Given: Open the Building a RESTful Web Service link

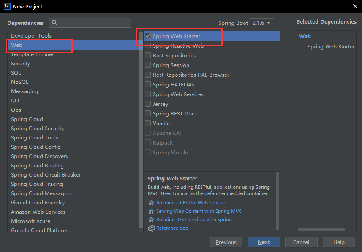Looking at the screenshot, I should (x=190, y=203).
